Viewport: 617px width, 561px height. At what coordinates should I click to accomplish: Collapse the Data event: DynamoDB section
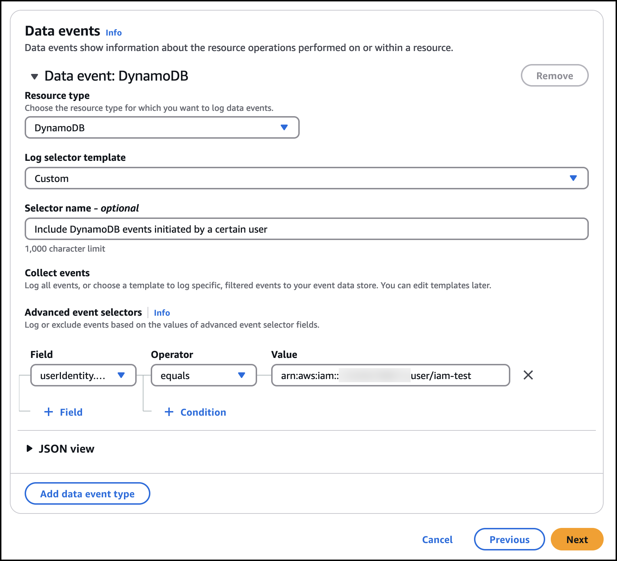35,76
